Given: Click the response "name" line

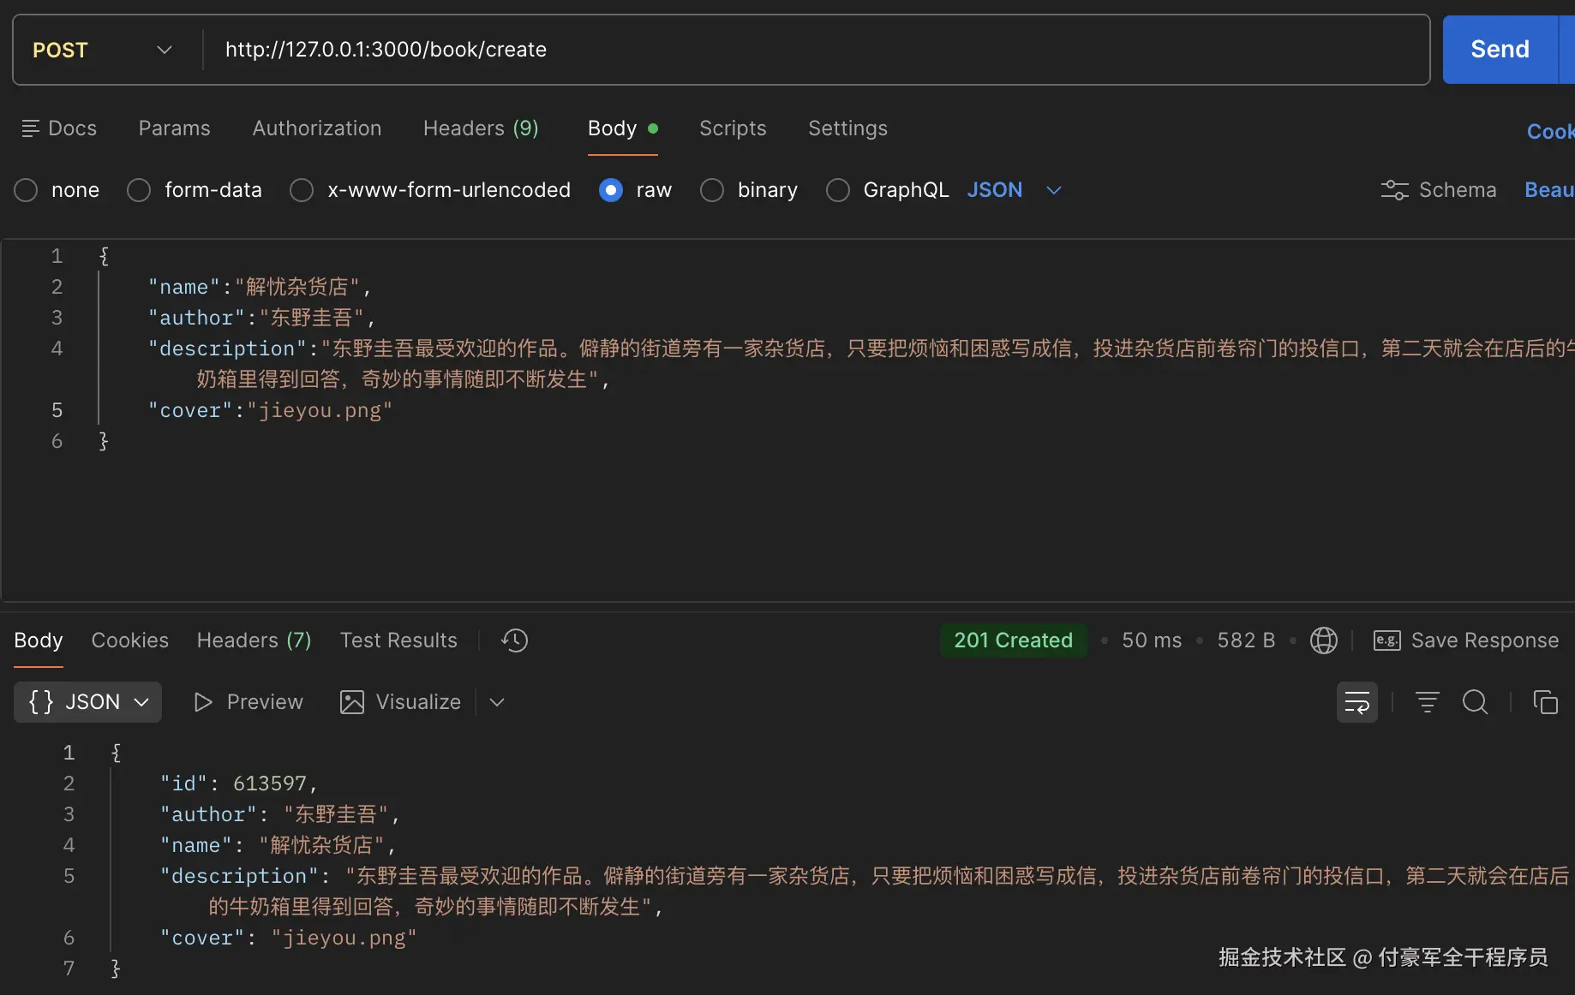Looking at the screenshot, I should (278, 845).
